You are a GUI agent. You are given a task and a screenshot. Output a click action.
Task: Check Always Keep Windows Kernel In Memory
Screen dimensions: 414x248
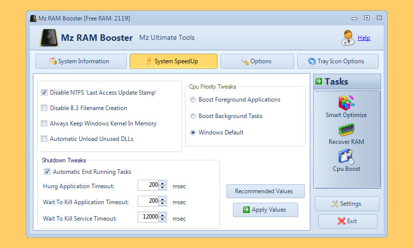(x=44, y=124)
